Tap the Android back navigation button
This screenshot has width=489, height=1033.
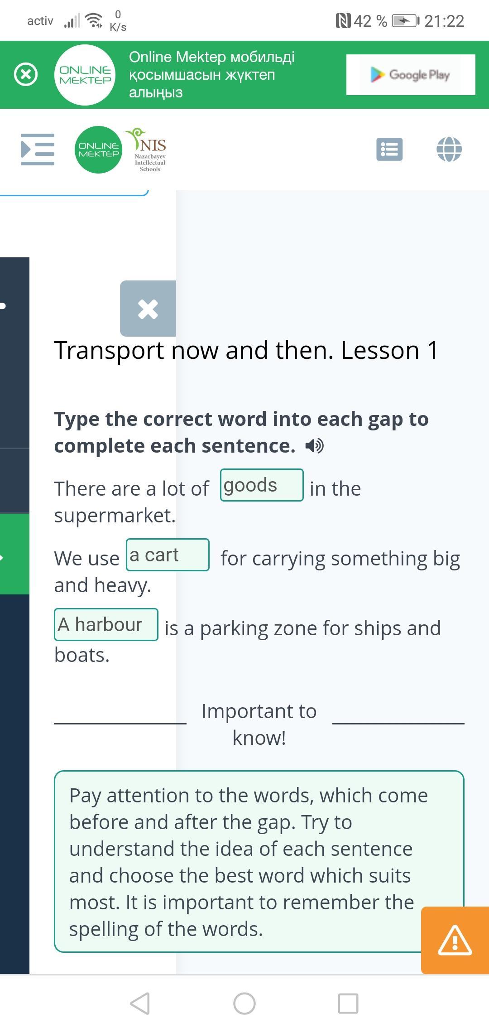pyautogui.click(x=140, y=1004)
